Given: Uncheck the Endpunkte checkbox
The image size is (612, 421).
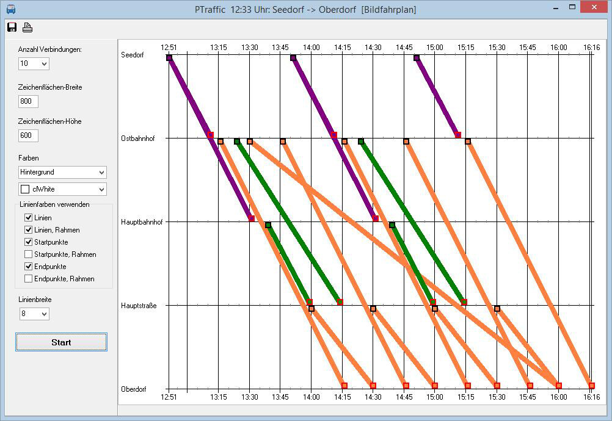Looking at the screenshot, I should pyautogui.click(x=28, y=267).
